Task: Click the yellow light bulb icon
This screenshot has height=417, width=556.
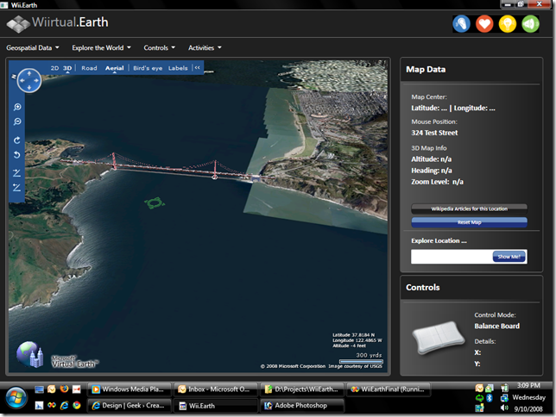Action: point(508,23)
